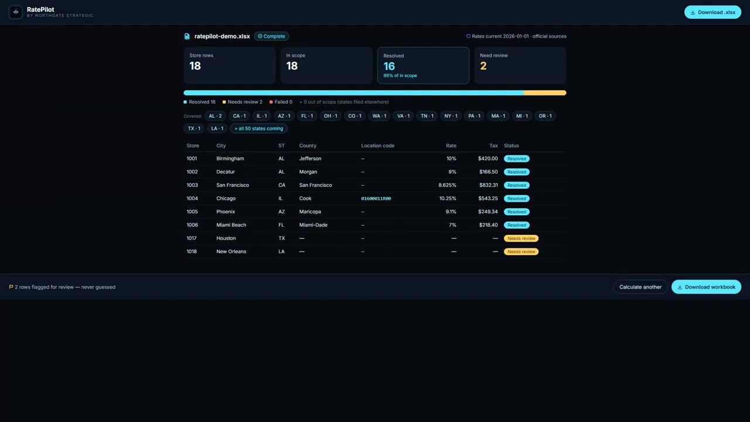
Task: Click the spreadsheet file icon beside ratepilot-demo.xlsx
Action: (187, 36)
